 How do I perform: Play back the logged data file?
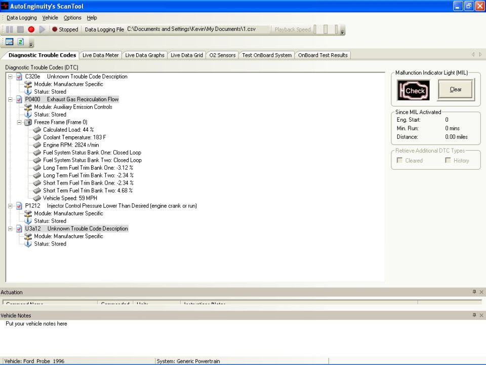tap(42, 29)
